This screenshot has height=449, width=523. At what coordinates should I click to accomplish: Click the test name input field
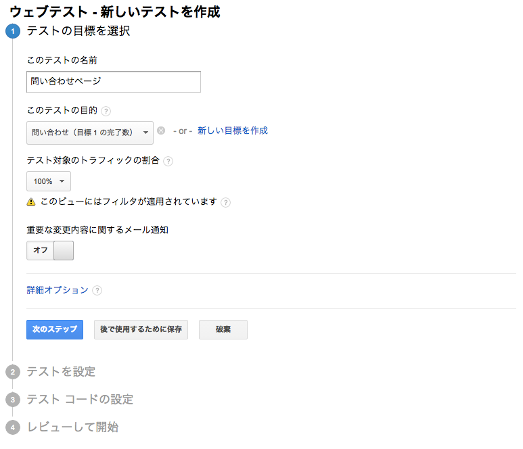[x=114, y=82]
